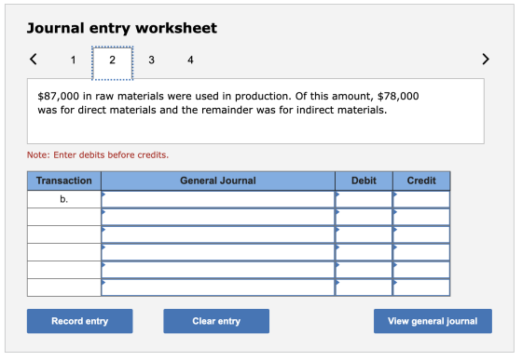Click the Debit field in second row
Screen dimensions: 522x361
364,217
